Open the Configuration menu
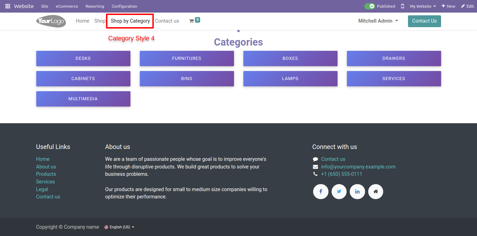This screenshot has height=236, width=477. [x=124, y=6]
